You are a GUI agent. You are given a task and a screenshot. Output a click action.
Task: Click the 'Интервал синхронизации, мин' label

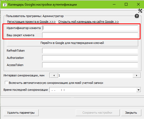tap(24, 75)
